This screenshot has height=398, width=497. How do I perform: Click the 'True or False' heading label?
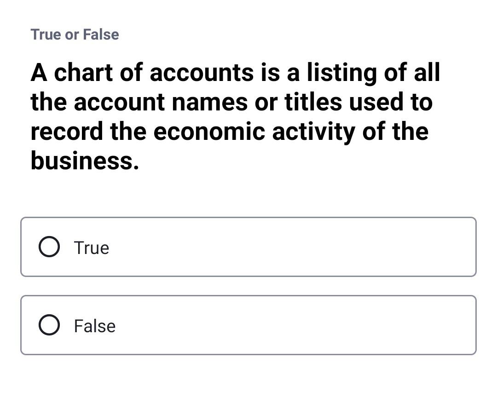pos(75,35)
